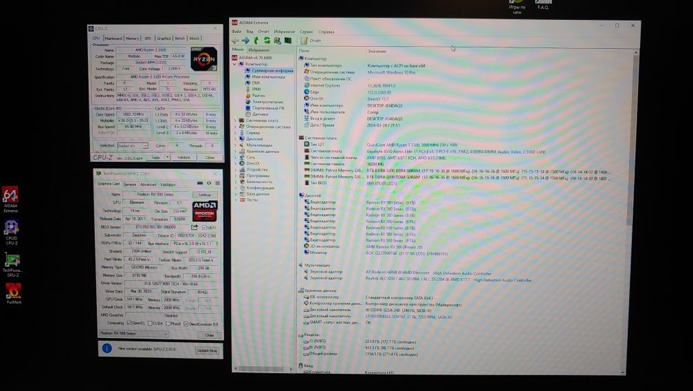Click the GPU-Z screenshot camera icon

click(200, 183)
